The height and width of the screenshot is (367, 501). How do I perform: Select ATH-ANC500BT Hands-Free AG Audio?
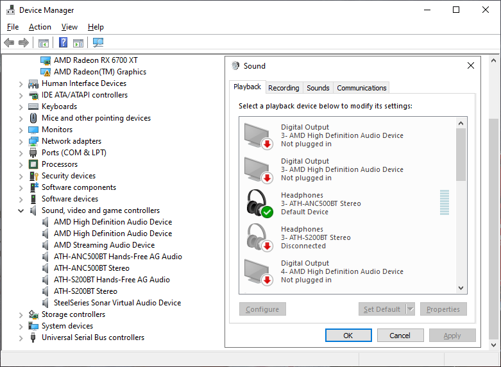118,257
